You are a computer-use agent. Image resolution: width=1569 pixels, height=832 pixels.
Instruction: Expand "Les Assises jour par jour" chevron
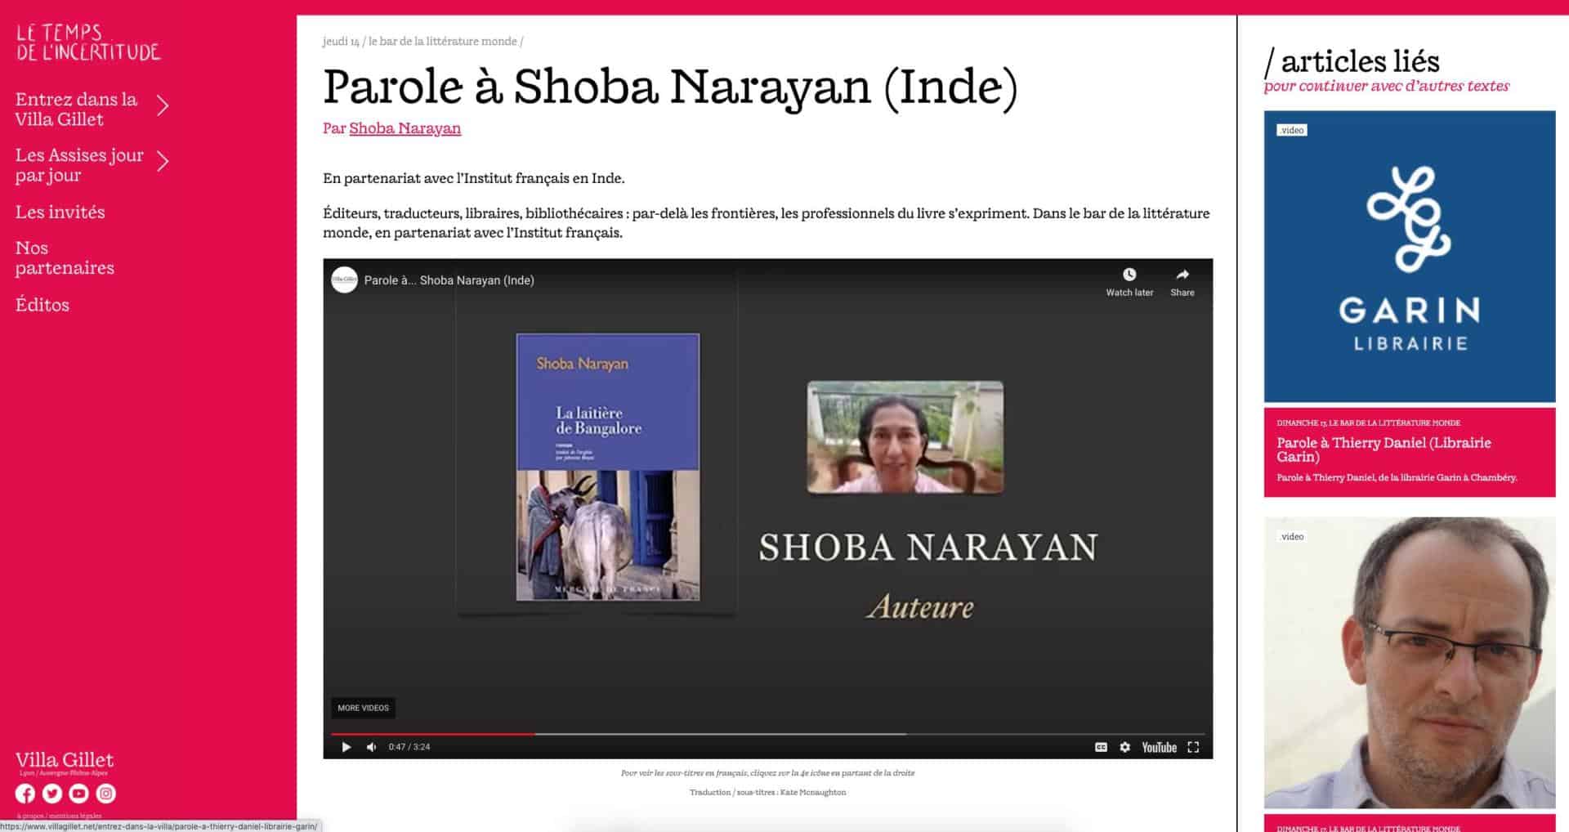click(x=163, y=162)
